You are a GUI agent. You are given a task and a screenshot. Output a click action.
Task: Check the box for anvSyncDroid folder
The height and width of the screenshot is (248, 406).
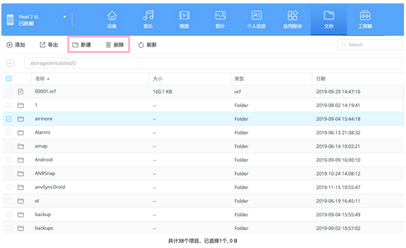click(9, 187)
